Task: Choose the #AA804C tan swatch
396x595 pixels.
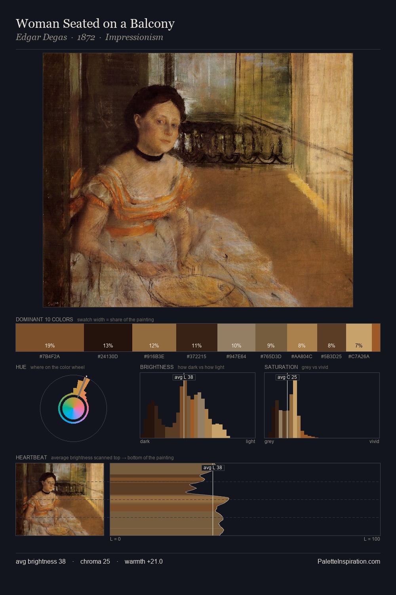Action: [302, 338]
